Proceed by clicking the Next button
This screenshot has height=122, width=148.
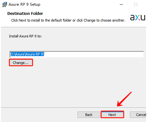coord(112,115)
